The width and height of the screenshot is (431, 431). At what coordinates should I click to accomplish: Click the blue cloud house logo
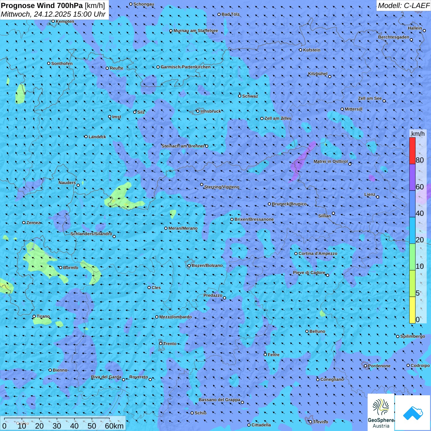(x=413, y=413)
